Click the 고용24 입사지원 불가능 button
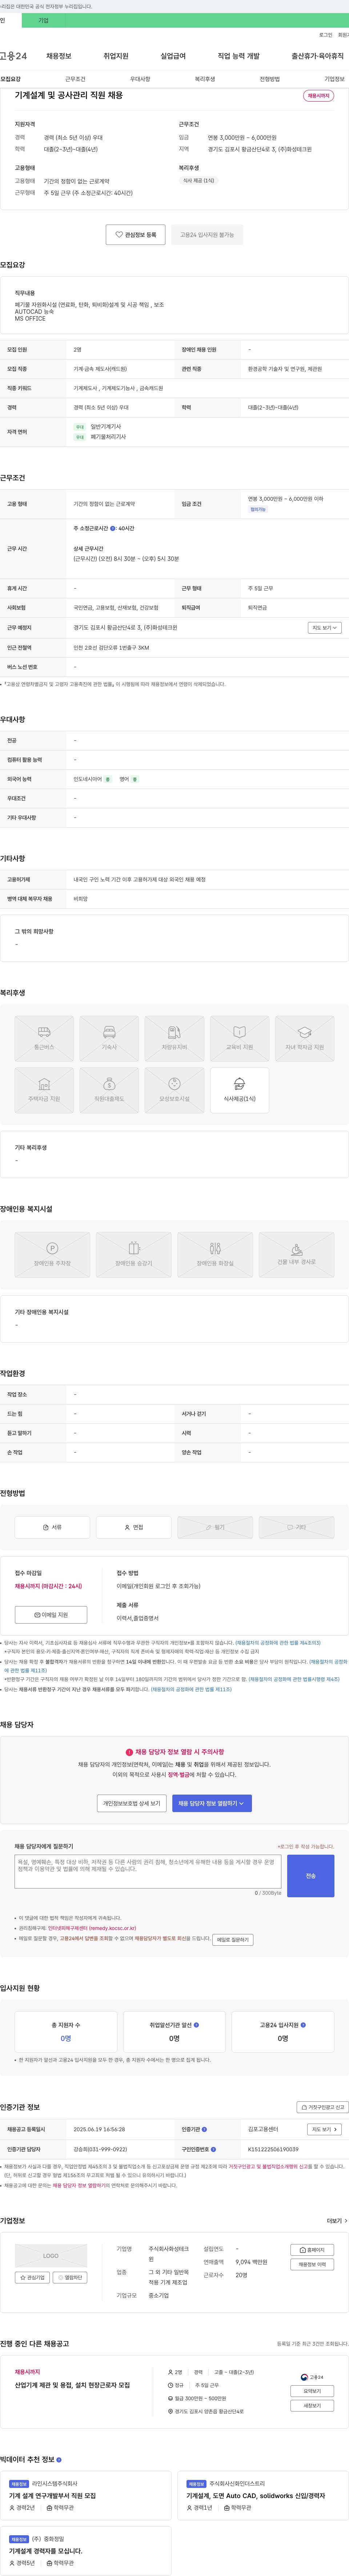The width and height of the screenshot is (349, 2576). click(207, 235)
